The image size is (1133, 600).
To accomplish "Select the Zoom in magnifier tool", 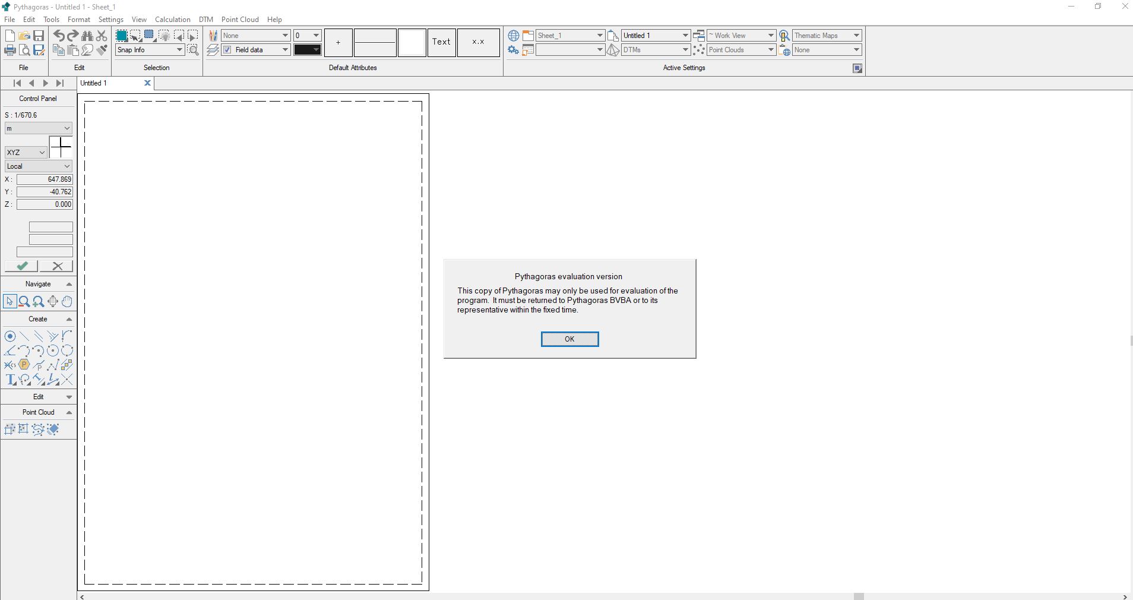I will point(39,302).
